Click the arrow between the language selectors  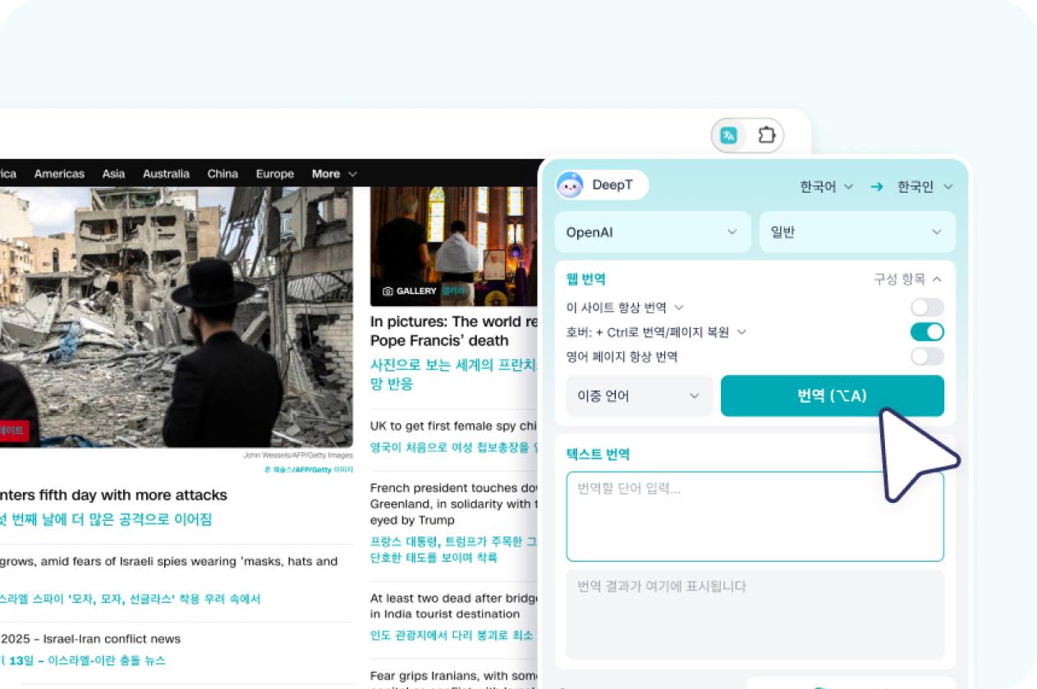coord(877,187)
